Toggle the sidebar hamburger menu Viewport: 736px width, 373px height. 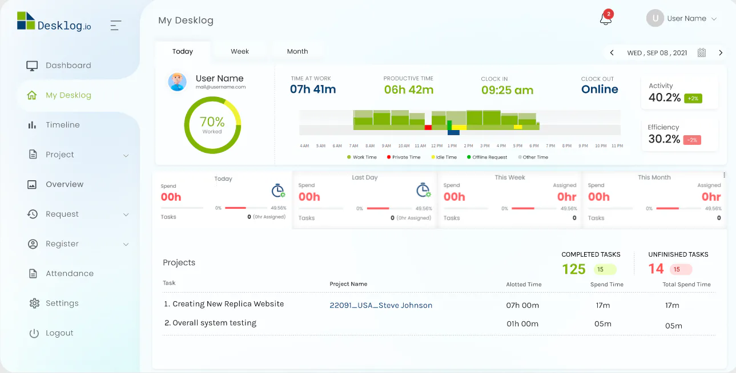(115, 25)
